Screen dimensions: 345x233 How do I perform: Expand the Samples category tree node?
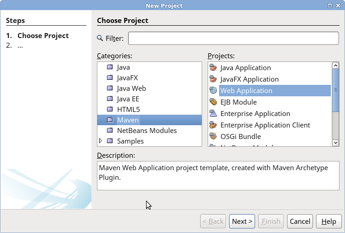click(x=101, y=141)
